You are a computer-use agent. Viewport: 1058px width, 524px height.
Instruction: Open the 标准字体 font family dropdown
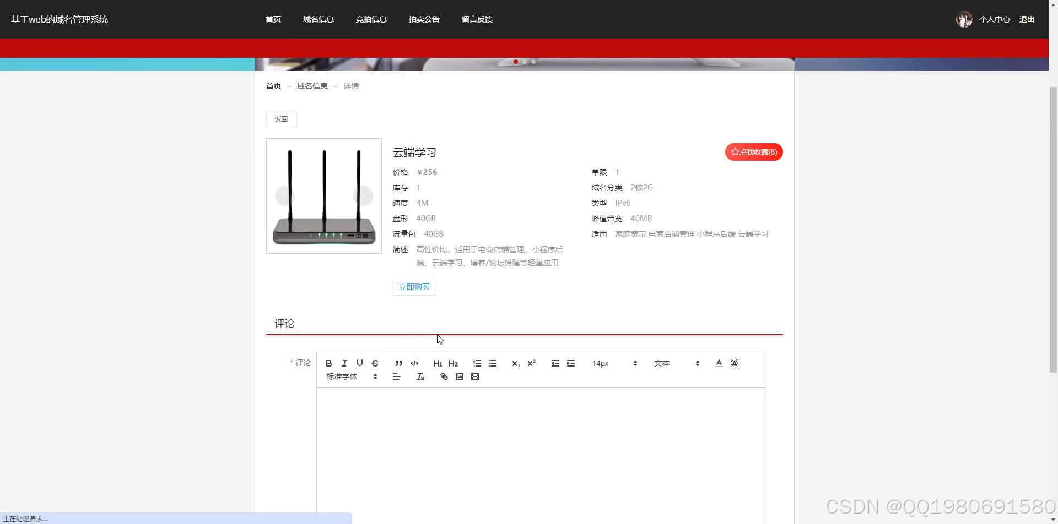[349, 376]
